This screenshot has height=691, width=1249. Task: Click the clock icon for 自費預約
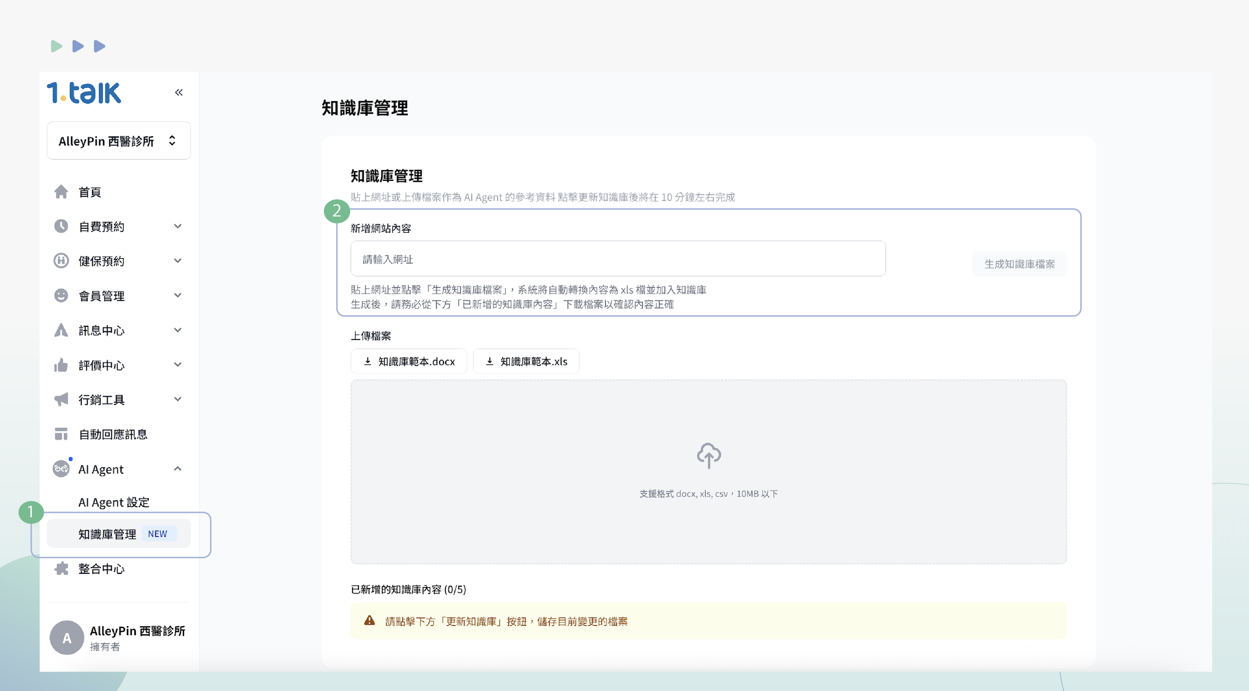click(61, 226)
